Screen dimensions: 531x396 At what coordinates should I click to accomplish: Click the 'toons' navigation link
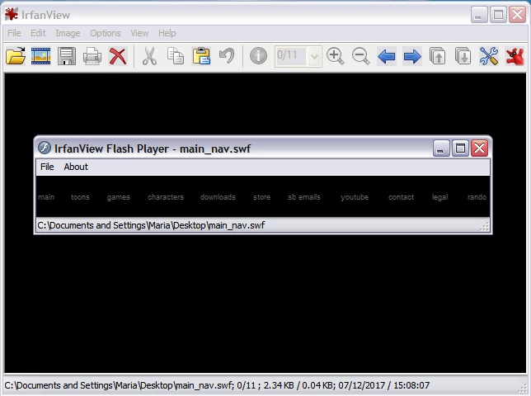tap(80, 197)
